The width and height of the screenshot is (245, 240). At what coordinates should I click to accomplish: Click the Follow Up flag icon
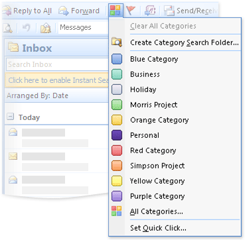(x=131, y=11)
